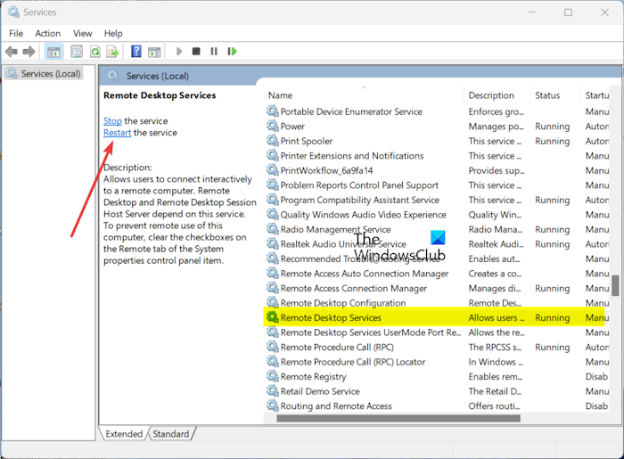The width and height of the screenshot is (624, 459).
Task: Toggle Show/Hide Action Pane icon
Action: coord(154,52)
